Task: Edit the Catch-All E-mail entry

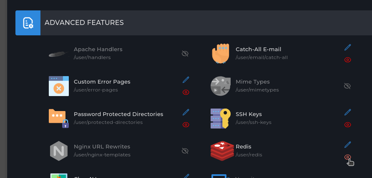Action: coord(347,47)
